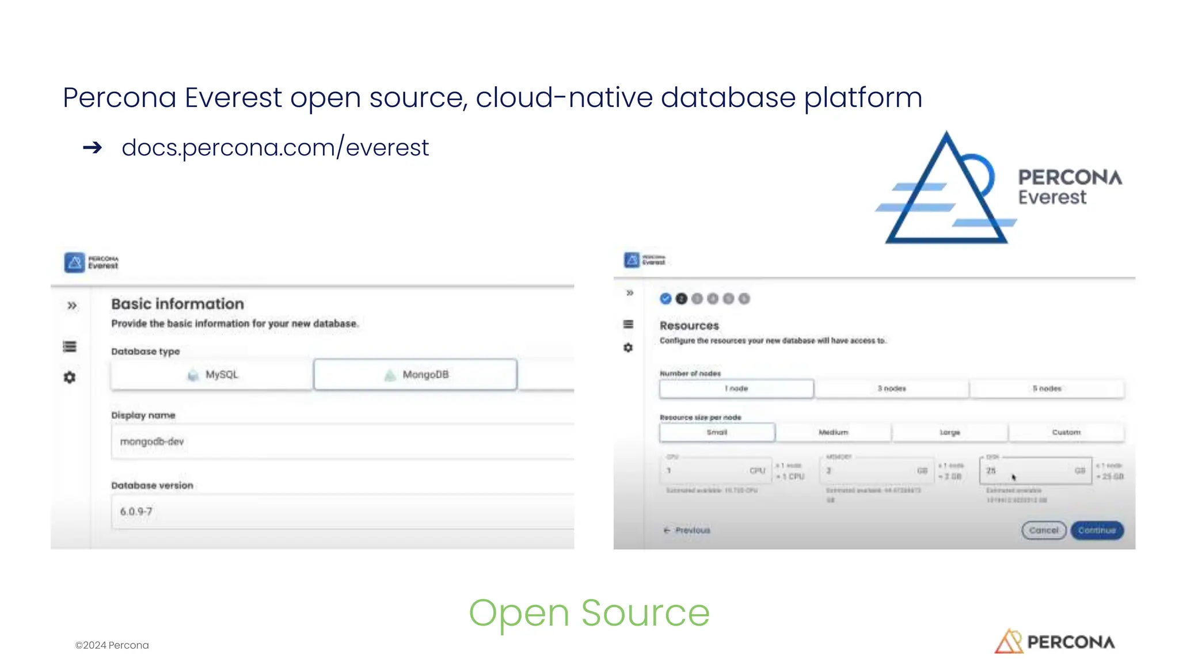Open the settings gear in the left sidebar
The image size is (1179, 663).
[70, 378]
